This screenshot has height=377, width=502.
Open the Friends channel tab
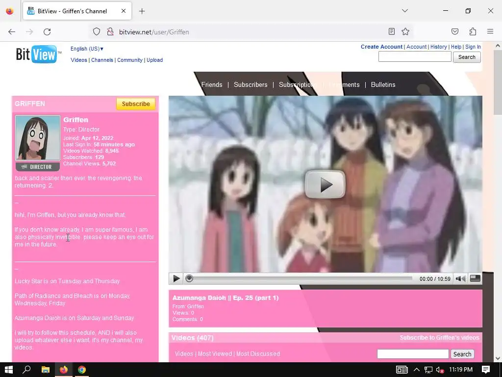pos(212,84)
